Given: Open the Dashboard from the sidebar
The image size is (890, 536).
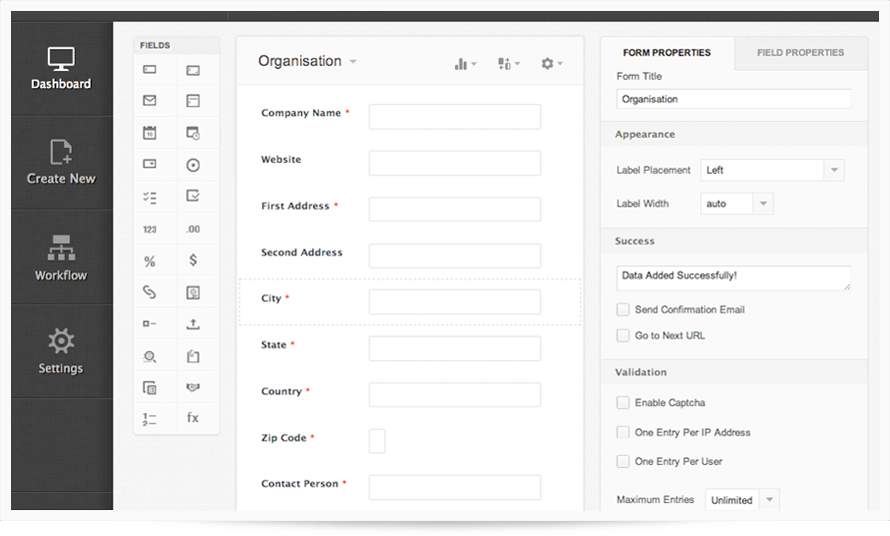Looking at the screenshot, I should [61, 69].
